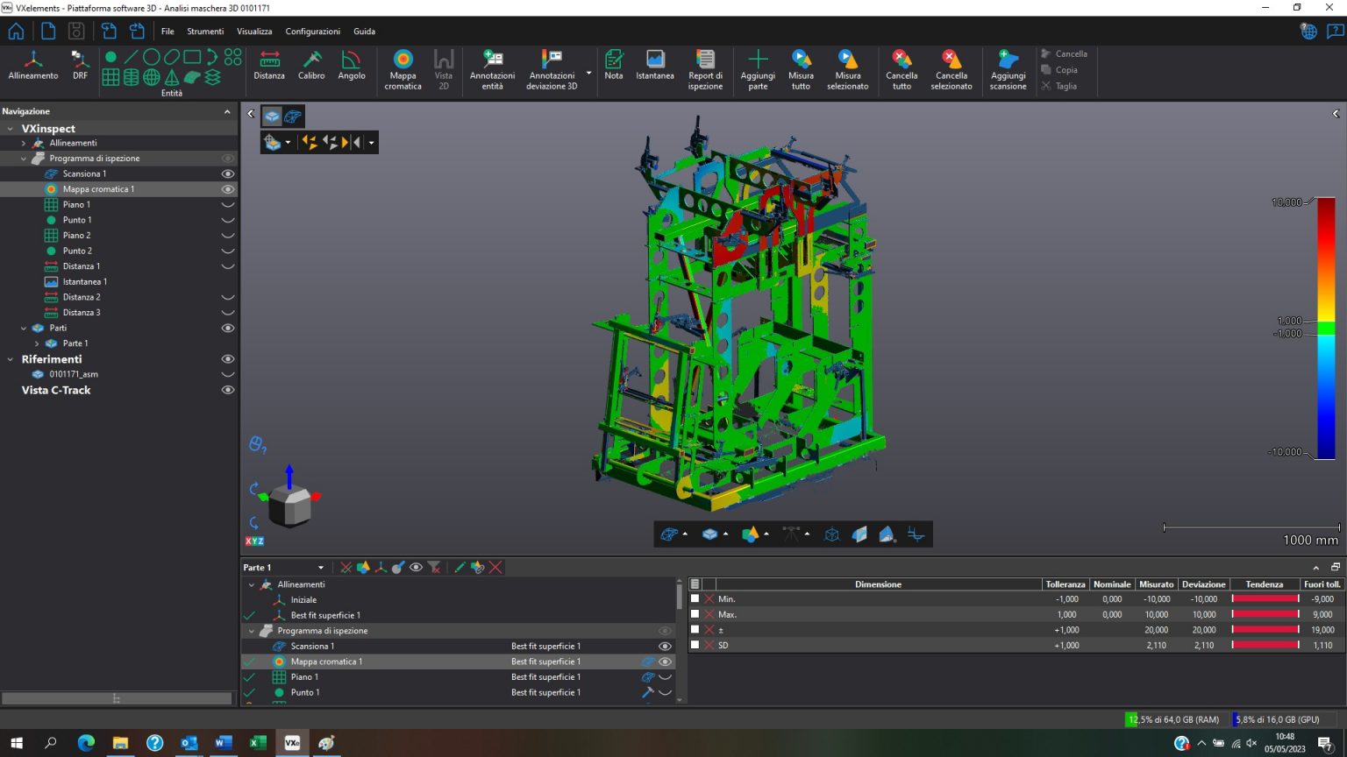Viewport: 1347px width, 757px height.
Task: Toggle visibility of Programma di ispezione
Action: click(227, 158)
